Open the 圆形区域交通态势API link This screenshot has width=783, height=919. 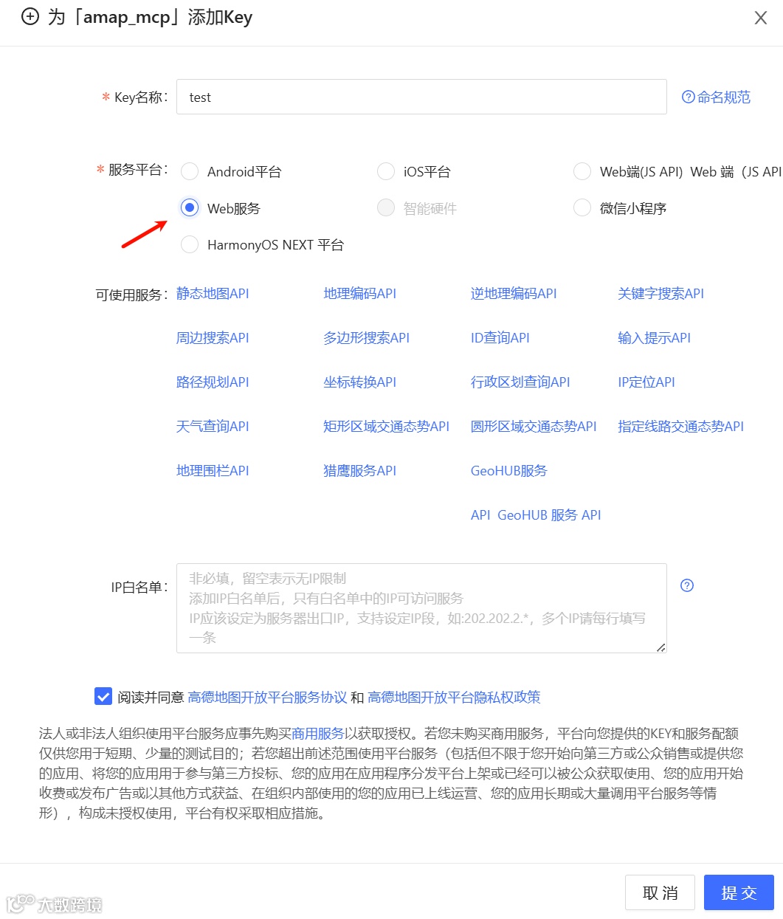tap(534, 426)
